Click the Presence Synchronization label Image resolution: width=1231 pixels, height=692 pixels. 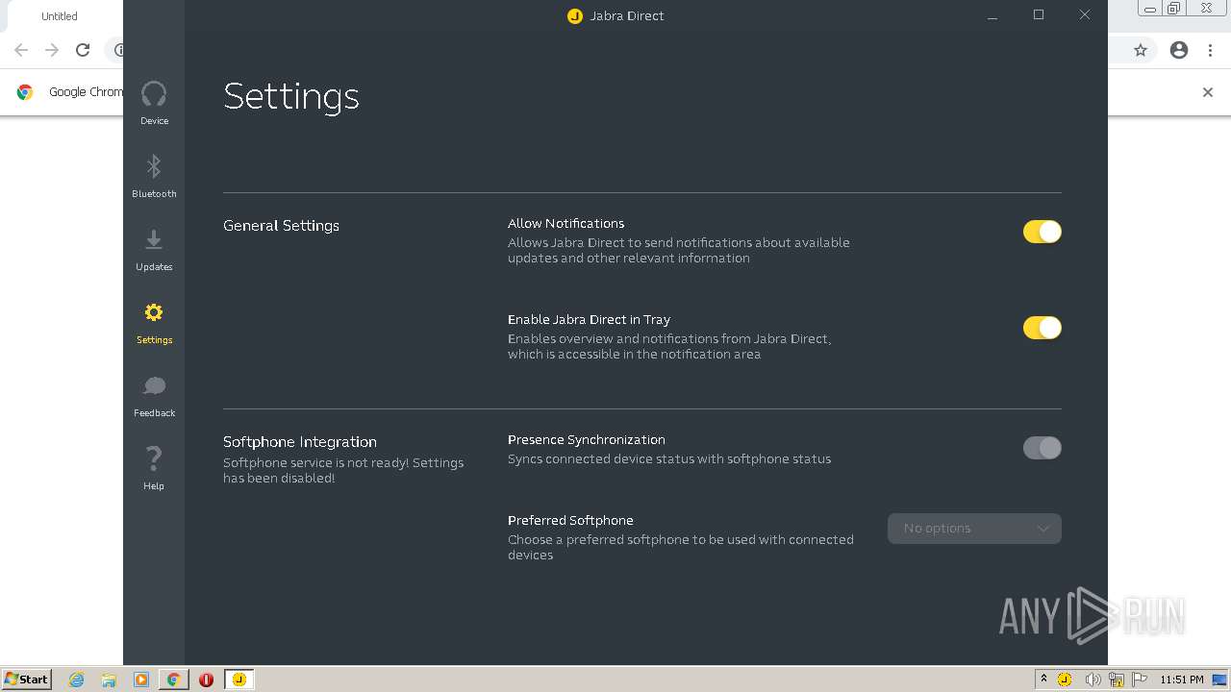coord(587,439)
